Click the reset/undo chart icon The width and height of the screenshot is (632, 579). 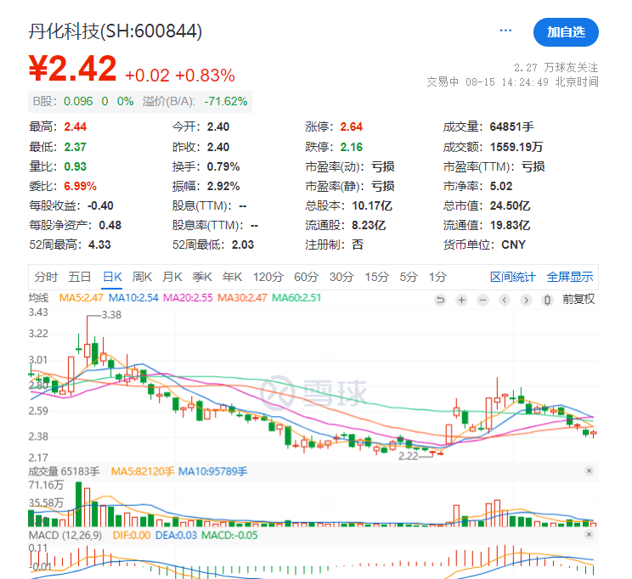[x=441, y=300]
